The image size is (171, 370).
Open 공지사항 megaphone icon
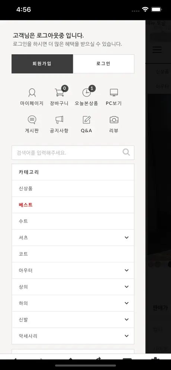click(59, 120)
